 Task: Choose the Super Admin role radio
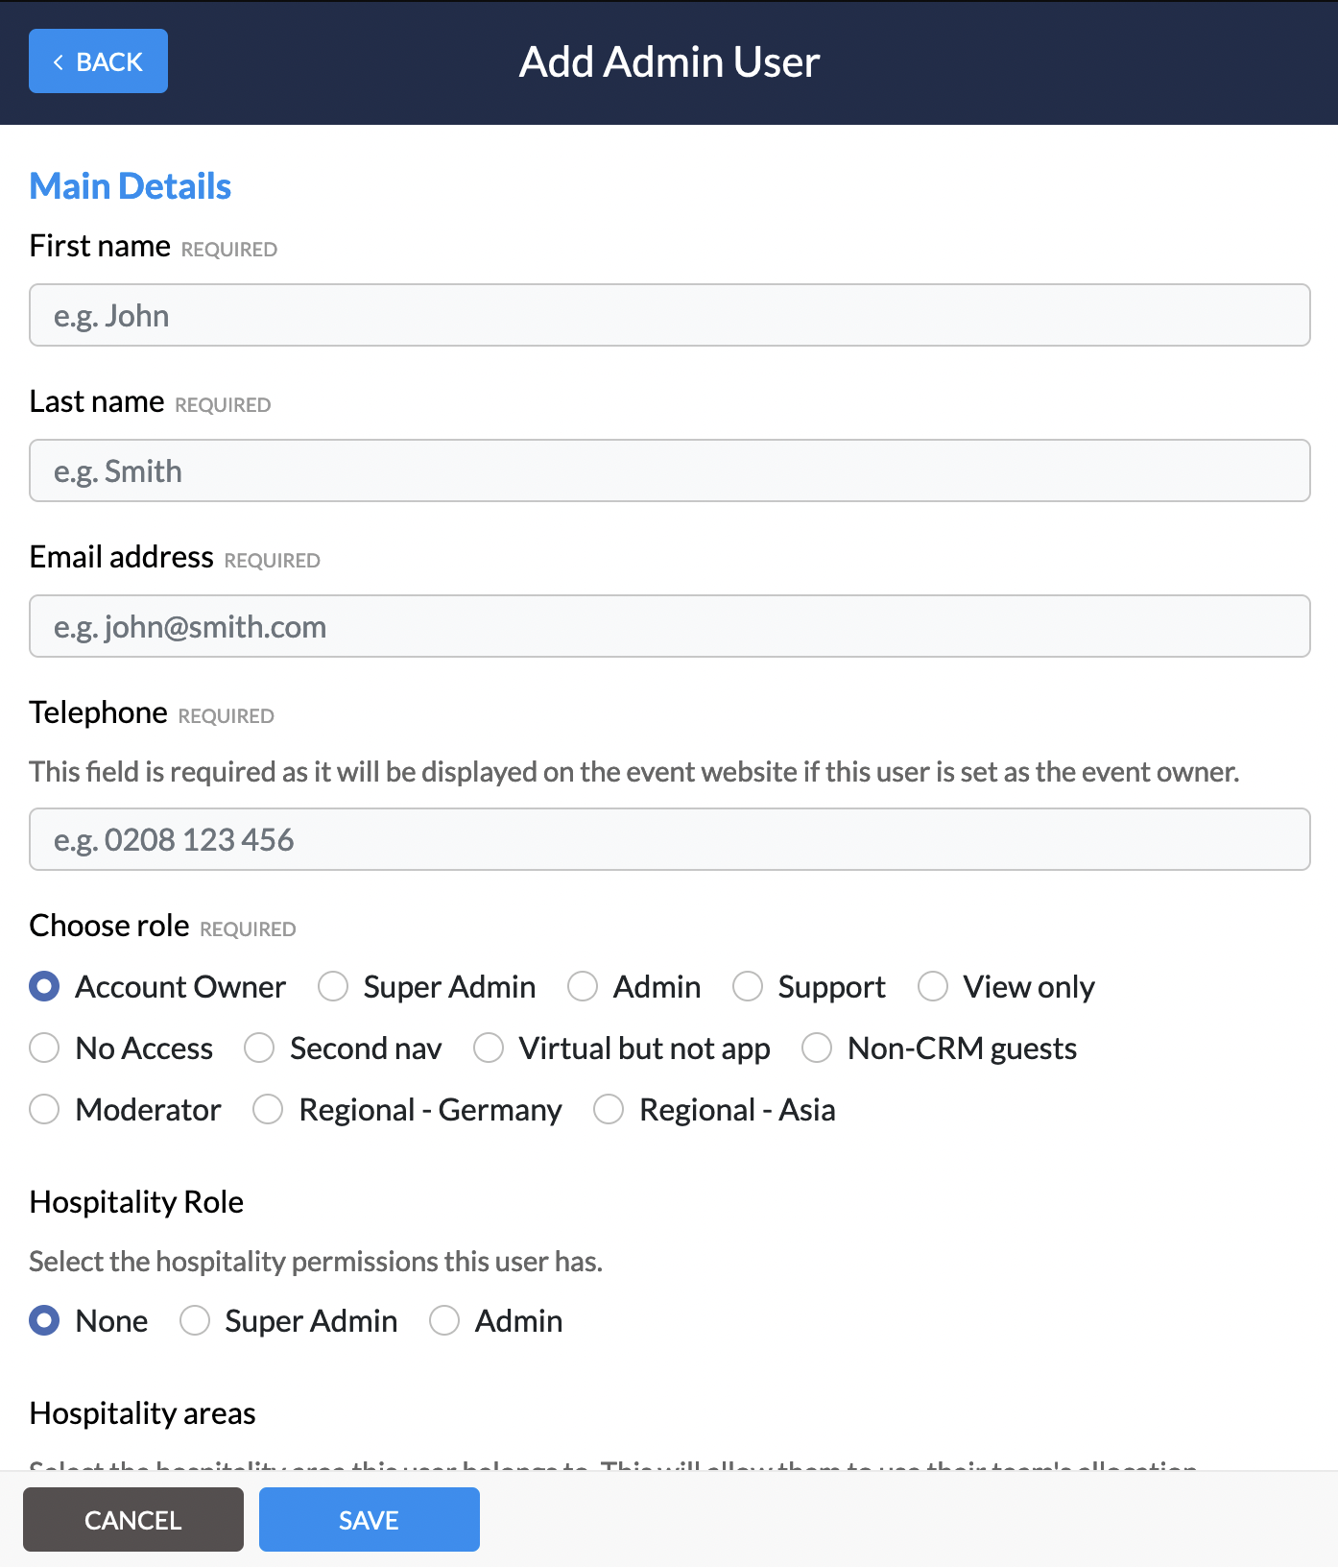333,986
